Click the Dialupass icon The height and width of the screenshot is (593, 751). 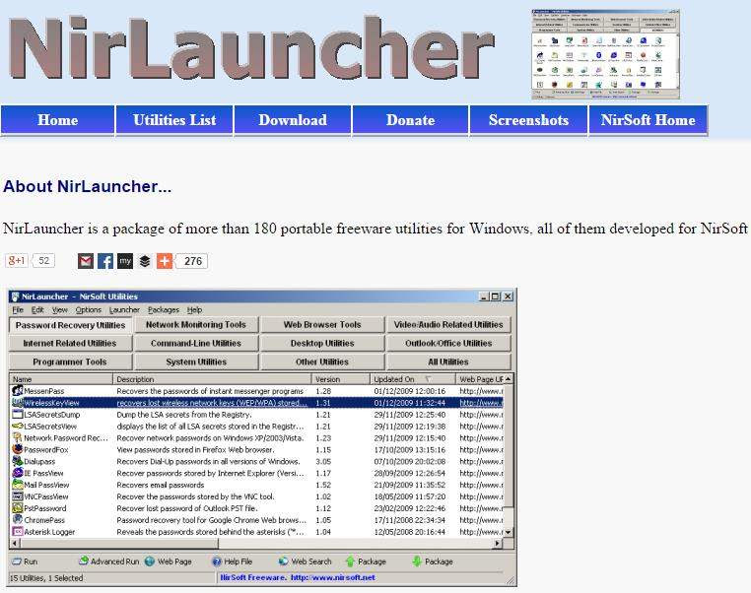click(x=18, y=461)
